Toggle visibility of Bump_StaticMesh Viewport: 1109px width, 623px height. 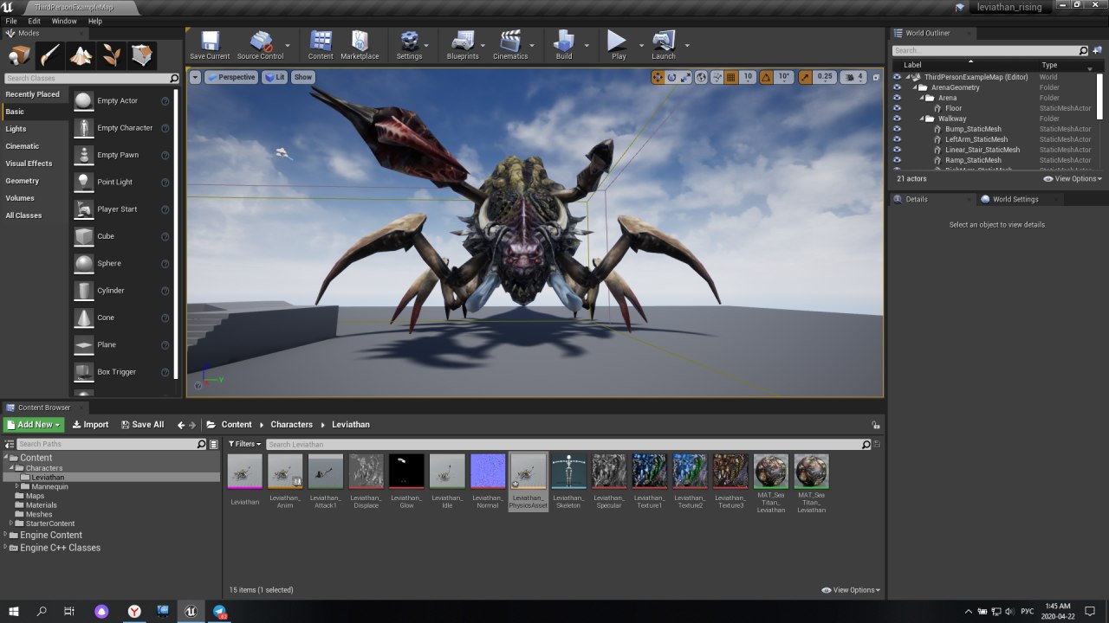tap(898, 129)
